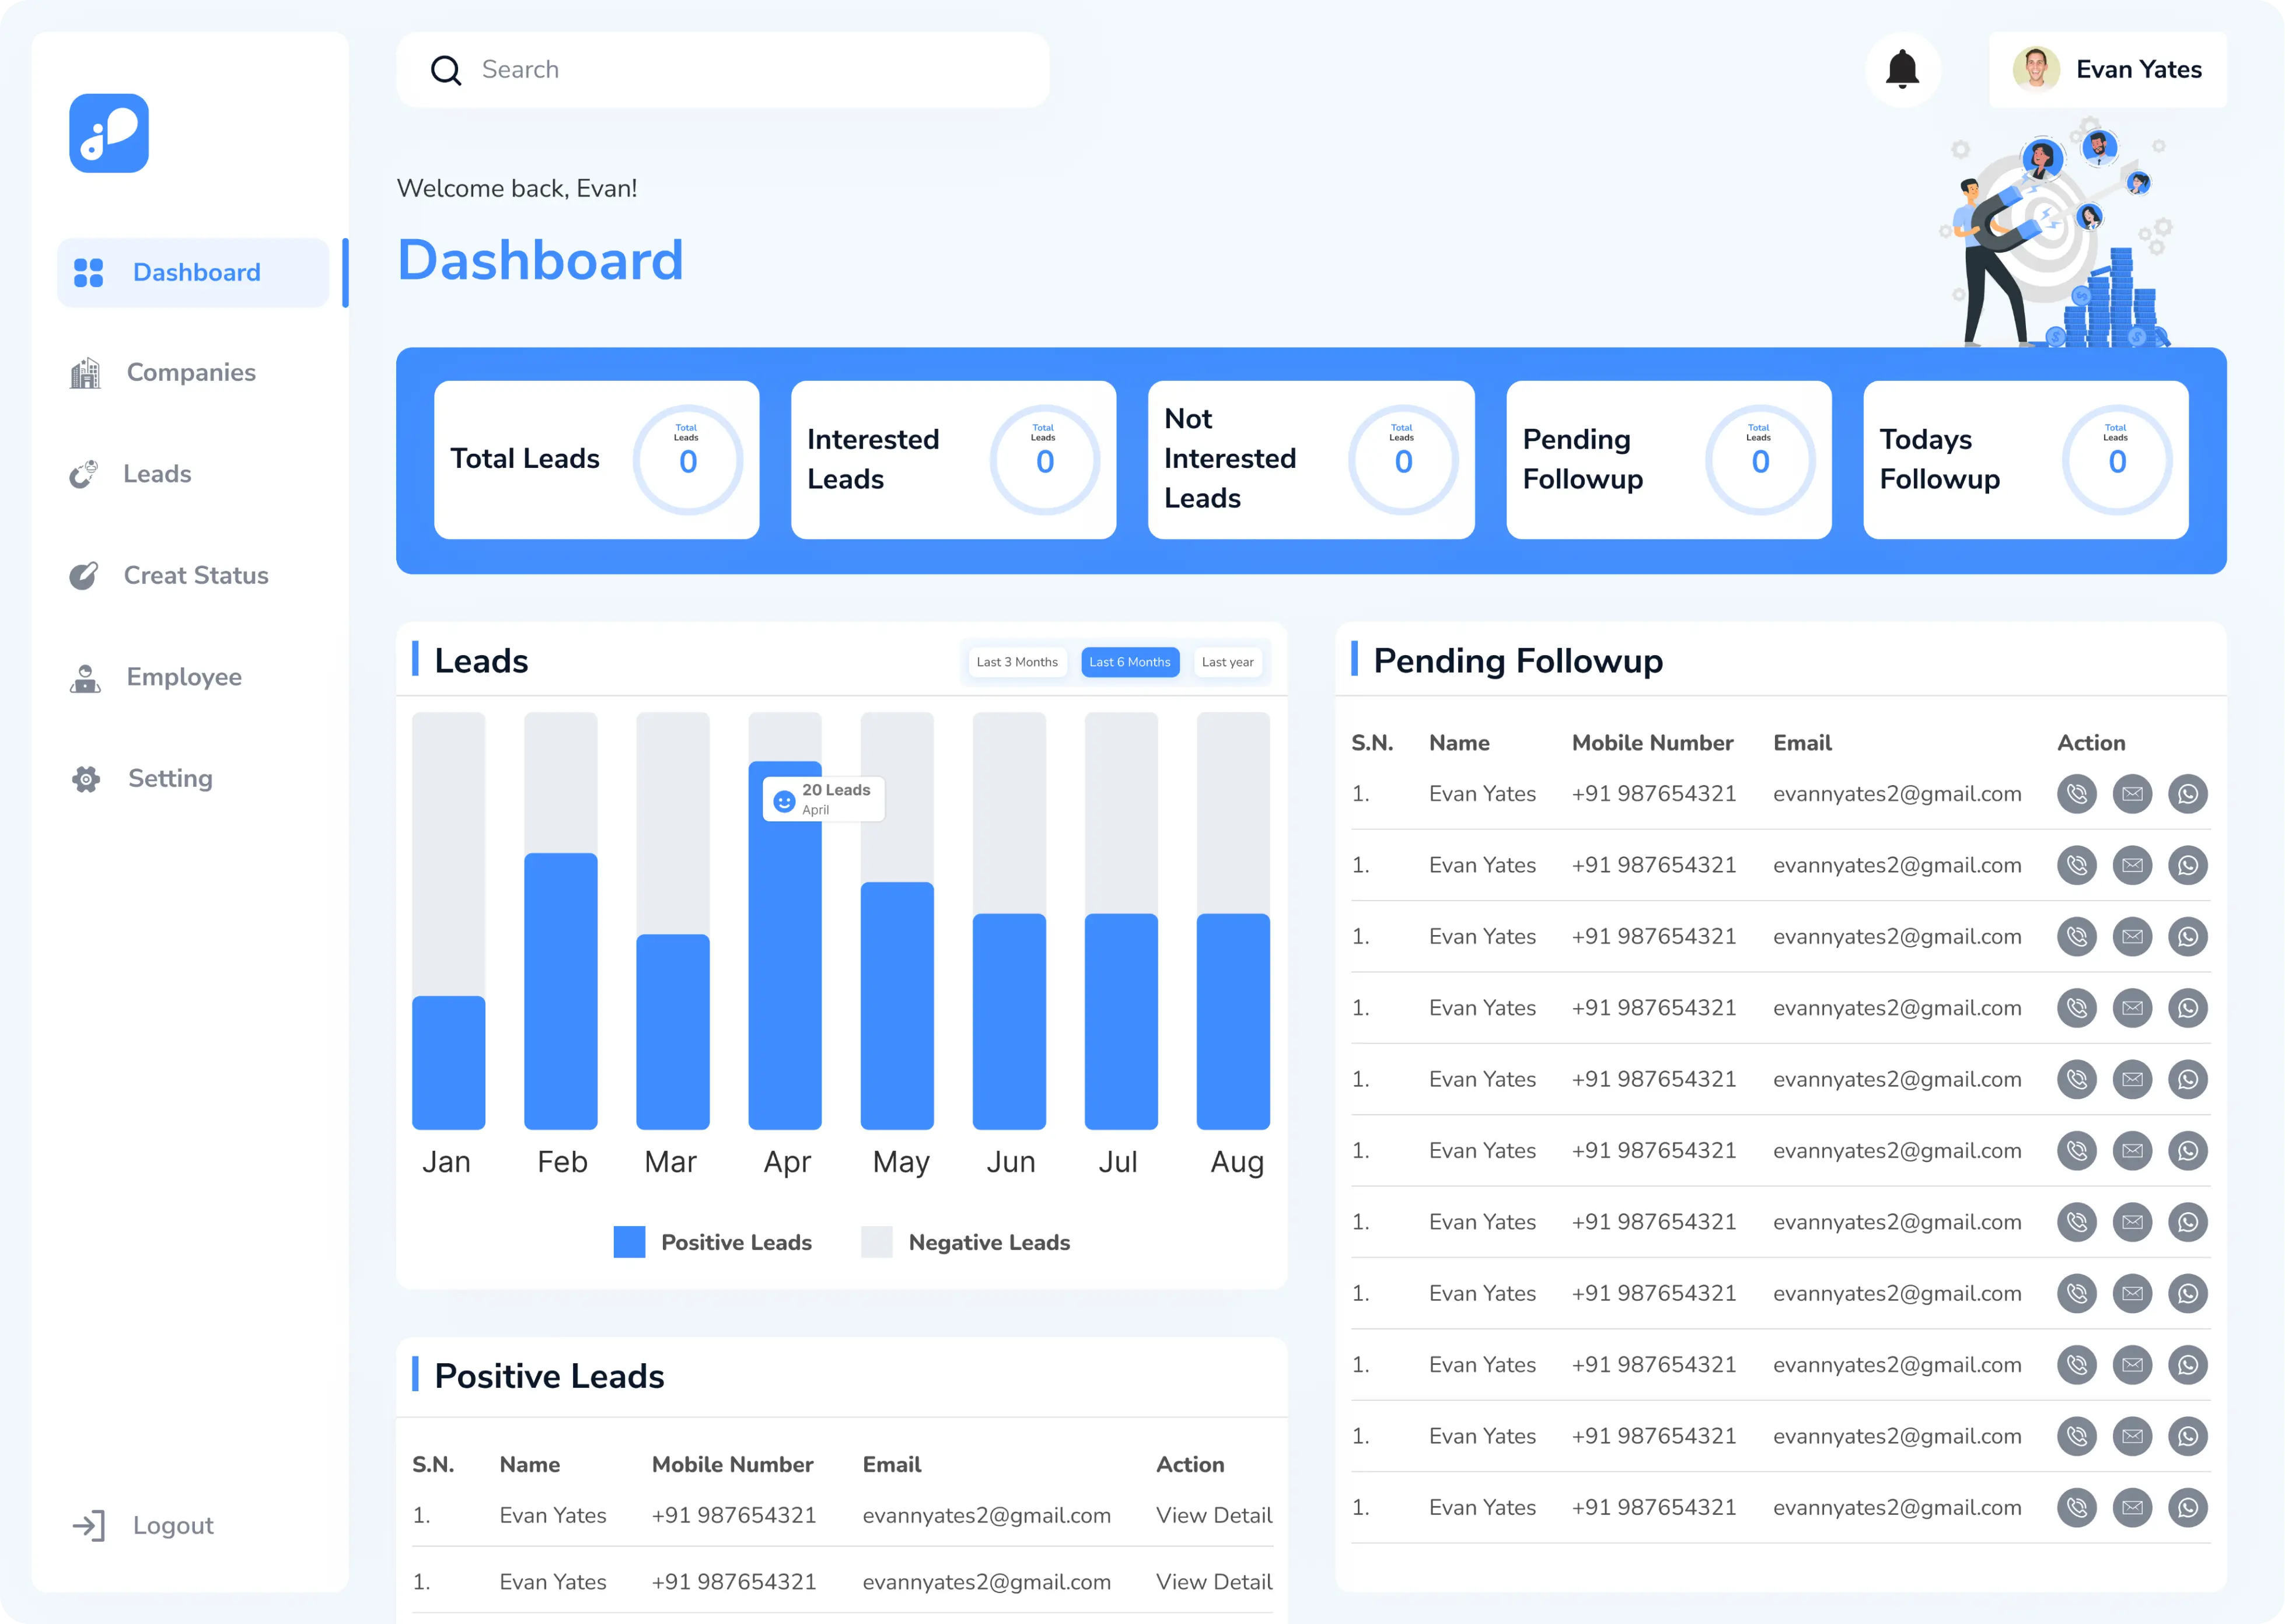The height and width of the screenshot is (1624, 2285).
Task: Click the notification bell icon
Action: pos(1902,68)
